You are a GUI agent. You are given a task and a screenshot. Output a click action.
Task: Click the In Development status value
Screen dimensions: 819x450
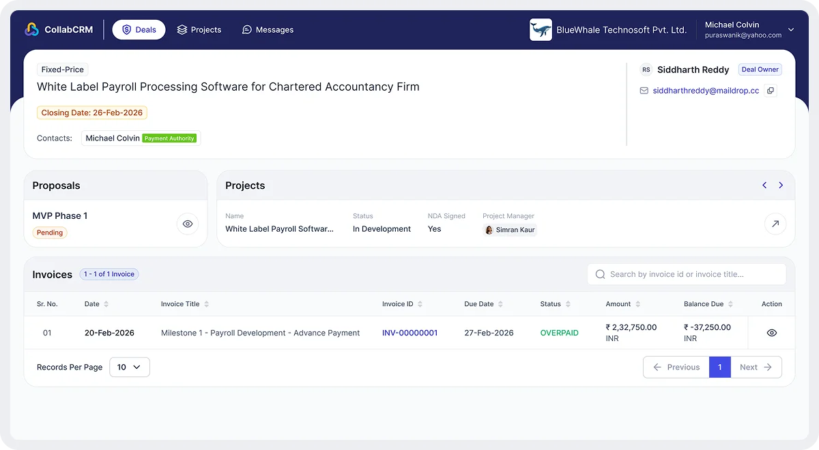point(382,229)
